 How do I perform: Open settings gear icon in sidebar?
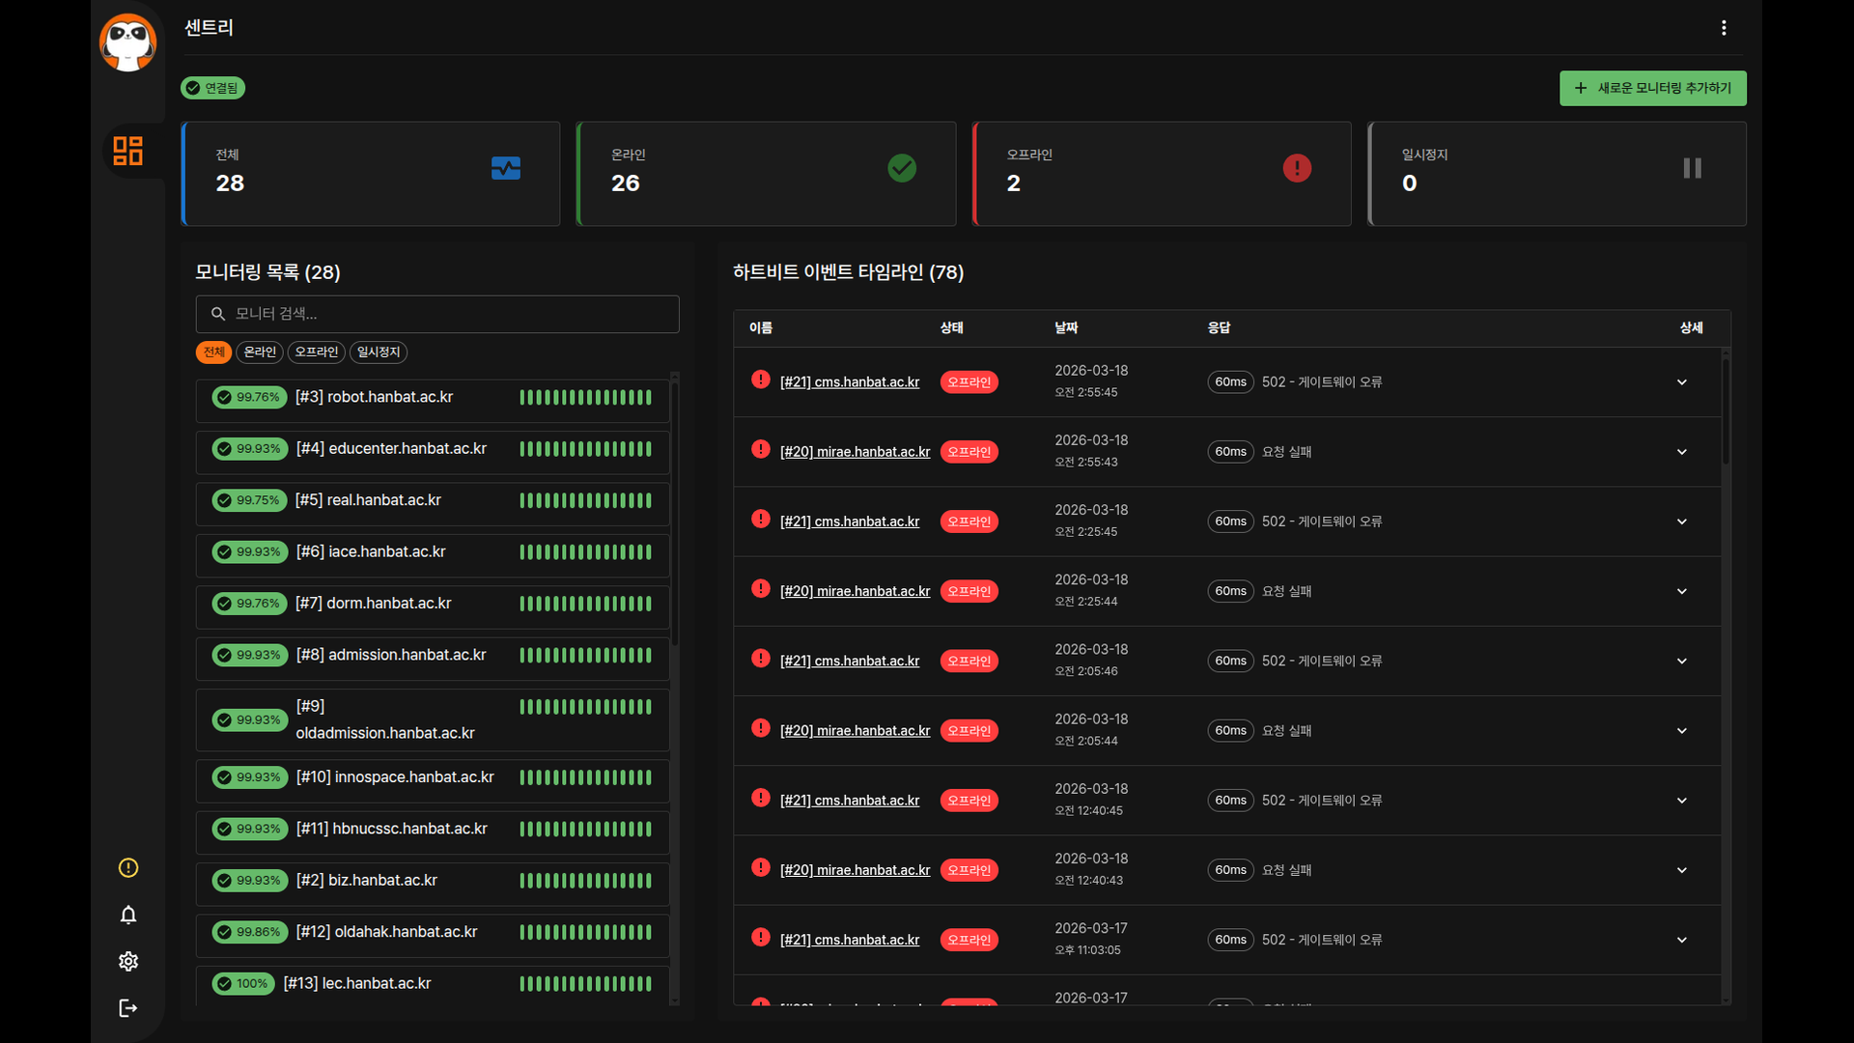(x=128, y=961)
